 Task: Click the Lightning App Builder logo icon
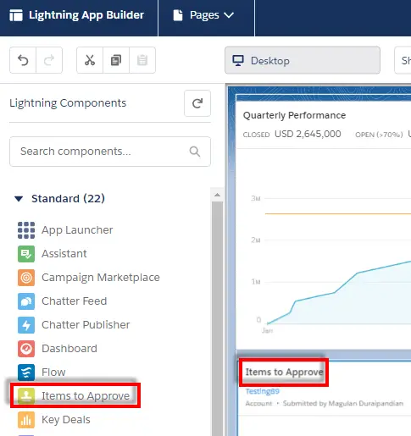pyautogui.click(x=16, y=15)
